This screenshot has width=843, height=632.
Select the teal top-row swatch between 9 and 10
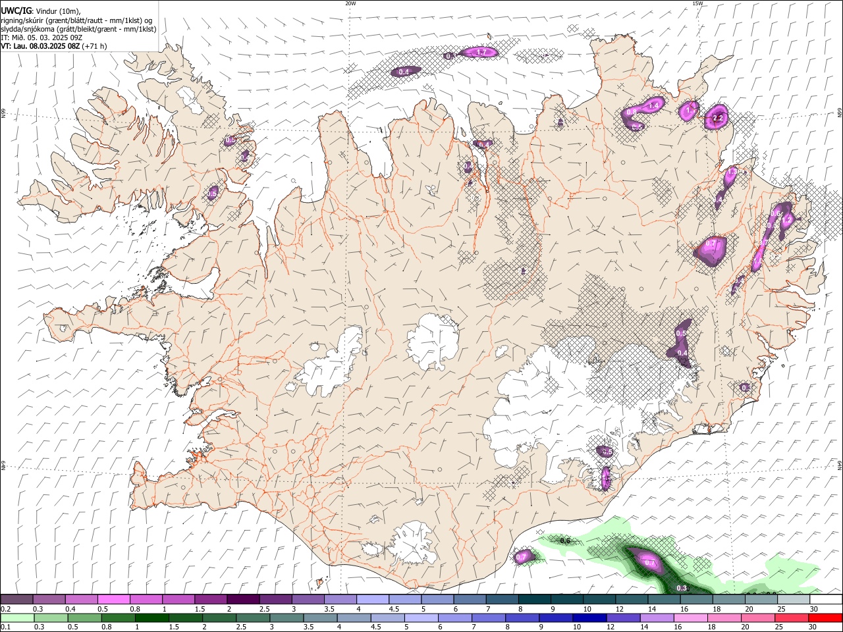pos(567,599)
